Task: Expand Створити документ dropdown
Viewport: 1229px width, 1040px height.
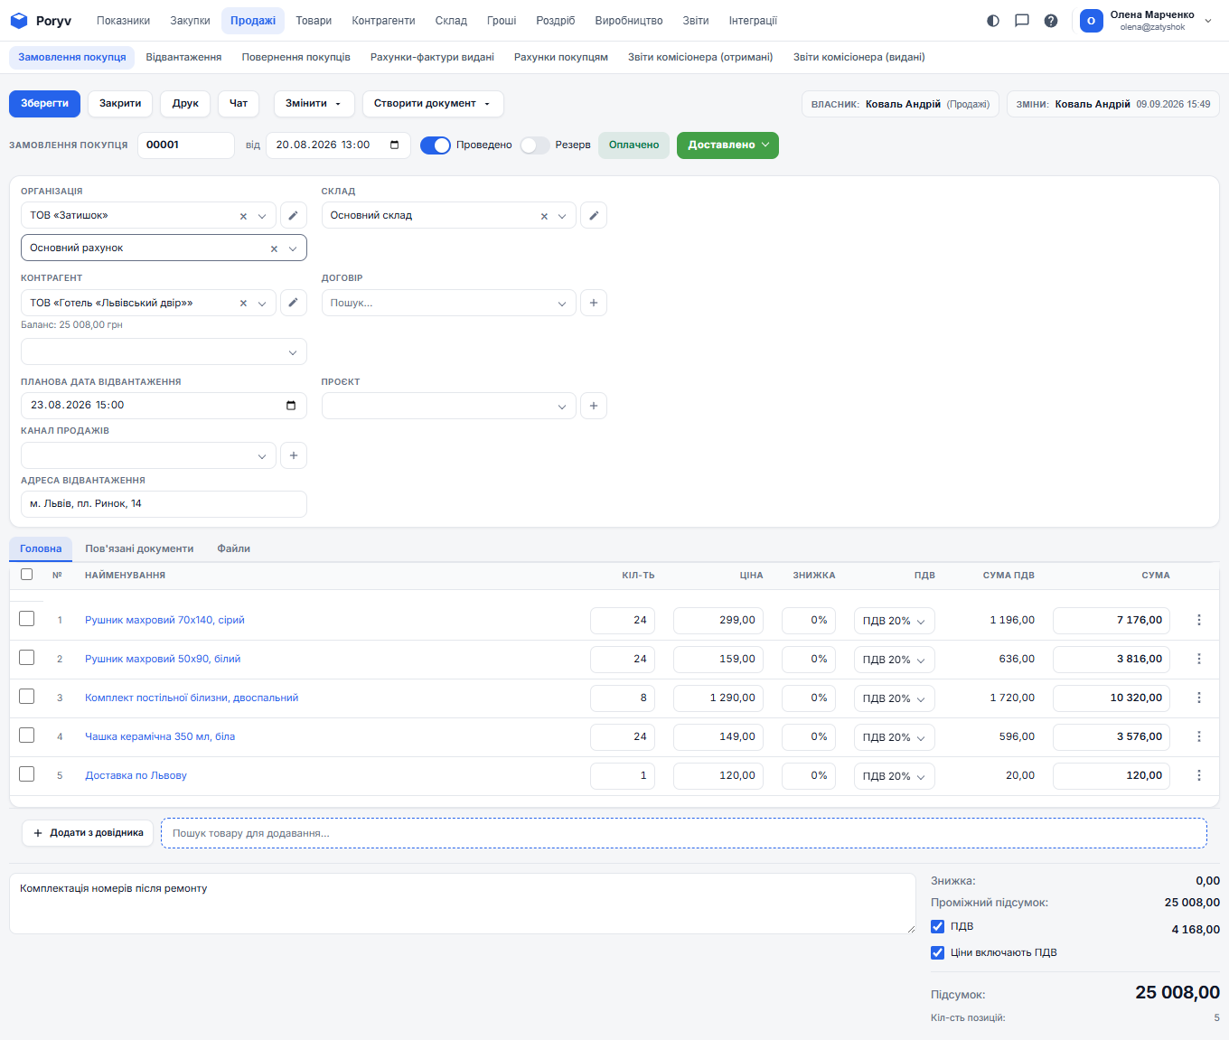Action: point(433,104)
